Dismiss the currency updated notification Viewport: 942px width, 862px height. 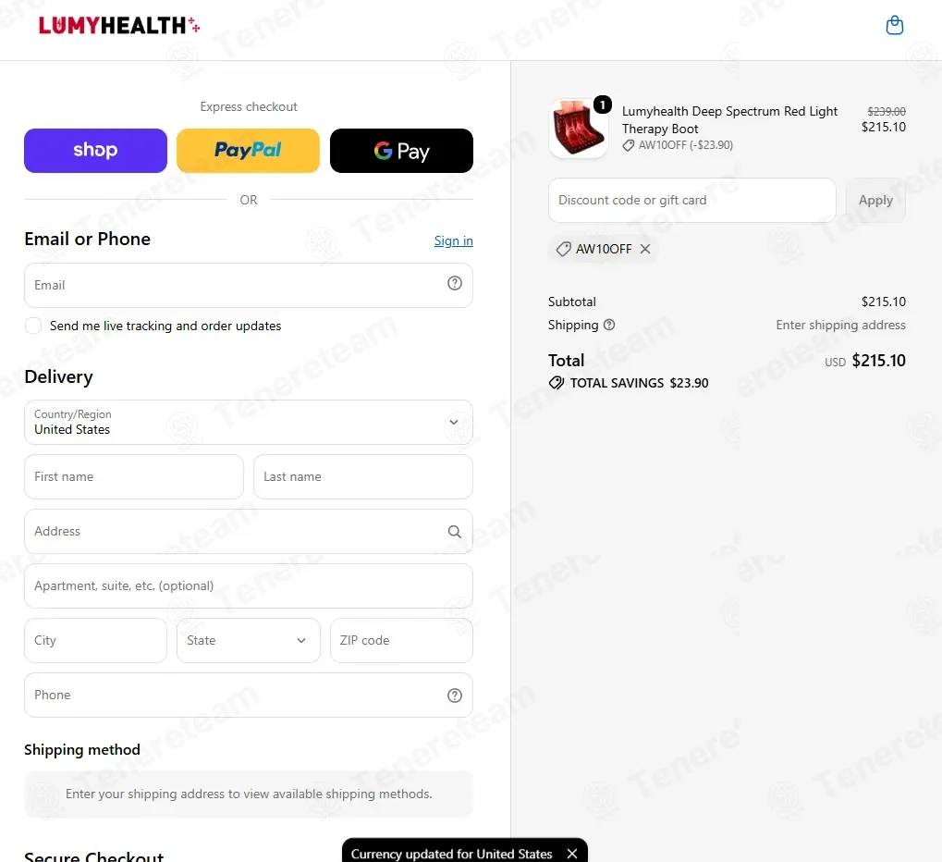click(x=572, y=854)
